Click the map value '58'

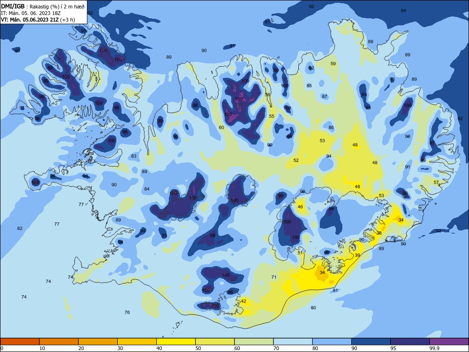coord(267,95)
